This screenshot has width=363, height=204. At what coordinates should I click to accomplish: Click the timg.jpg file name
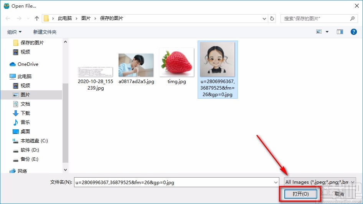point(177,82)
